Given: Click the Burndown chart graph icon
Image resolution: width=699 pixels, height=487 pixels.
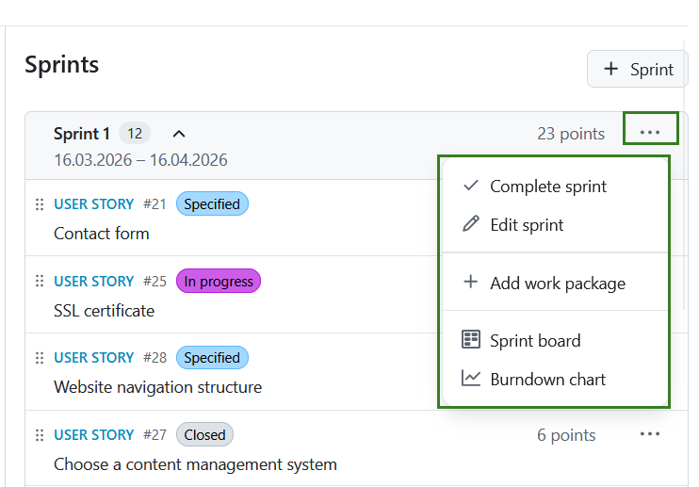Looking at the screenshot, I should click(x=471, y=380).
